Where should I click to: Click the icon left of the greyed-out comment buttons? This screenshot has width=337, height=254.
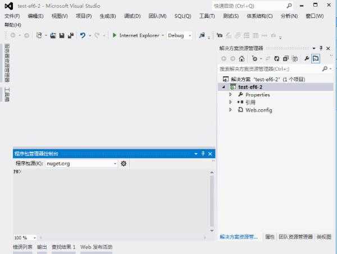coord(220,35)
